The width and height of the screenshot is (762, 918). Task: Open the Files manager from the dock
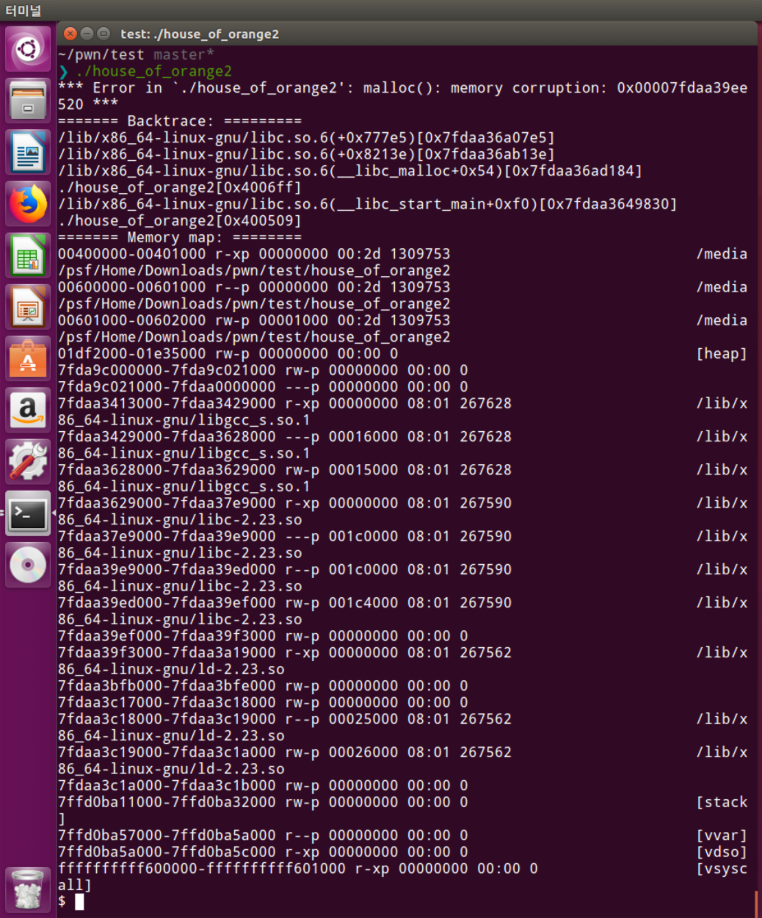pos(28,101)
